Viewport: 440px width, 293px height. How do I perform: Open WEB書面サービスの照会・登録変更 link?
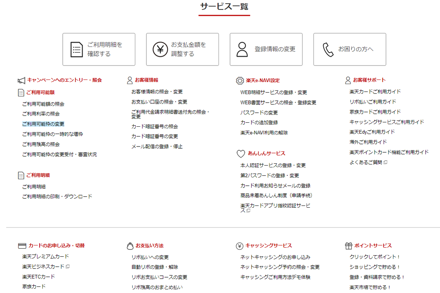[278, 103]
